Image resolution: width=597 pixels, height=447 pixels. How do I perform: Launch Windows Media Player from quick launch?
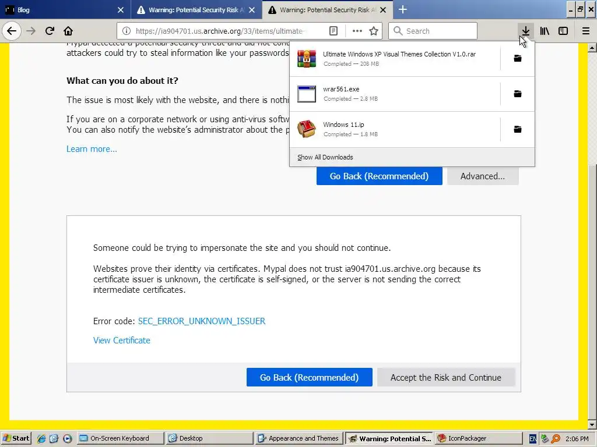(x=67, y=438)
